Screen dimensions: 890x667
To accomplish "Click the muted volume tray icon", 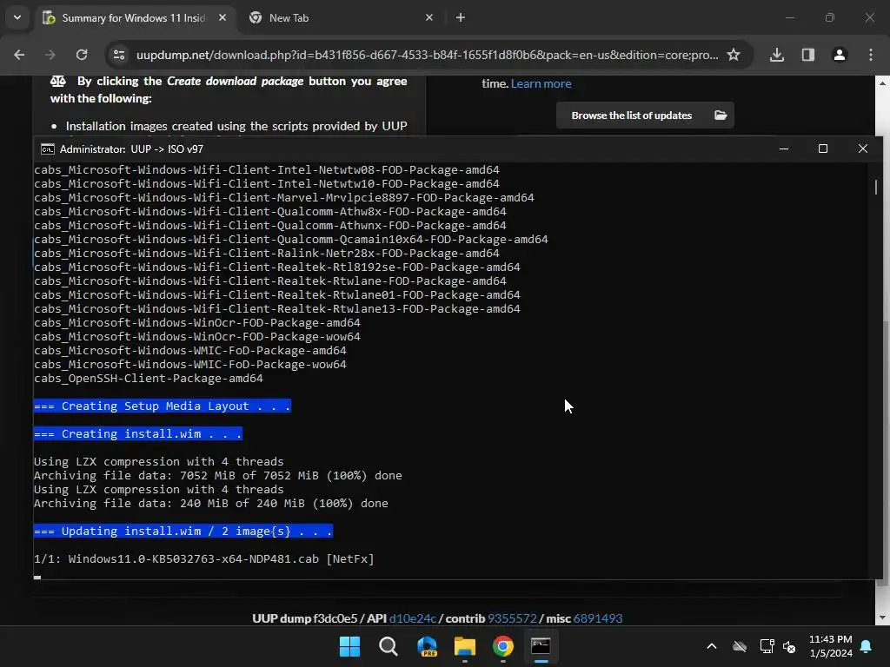I will coord(789,646).
